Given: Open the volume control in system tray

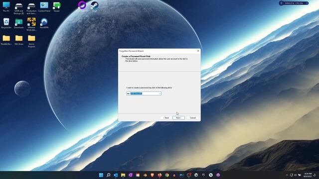Looking at the screenshot, I should (x=296, y=175).
